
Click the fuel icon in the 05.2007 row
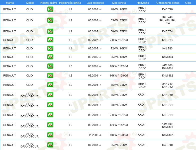pyautogui.click(x=50, y=40)
